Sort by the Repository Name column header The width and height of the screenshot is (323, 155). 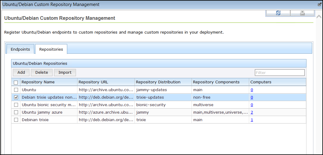point(49,82)
